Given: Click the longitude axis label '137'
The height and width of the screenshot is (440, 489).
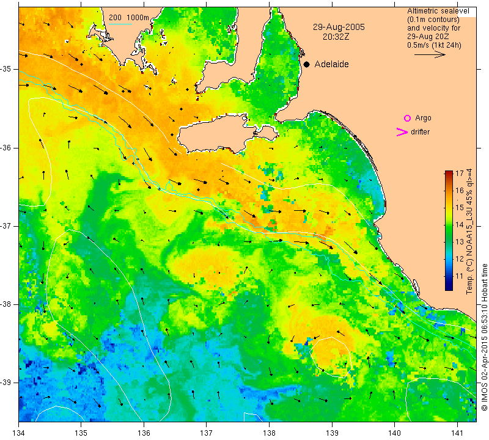Looking at the screenshot, I should [207, 433].
